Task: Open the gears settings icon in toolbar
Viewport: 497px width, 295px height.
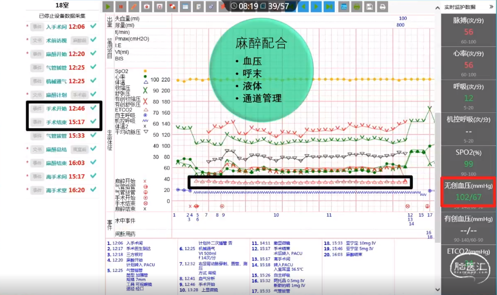Action: coord(211,7)
